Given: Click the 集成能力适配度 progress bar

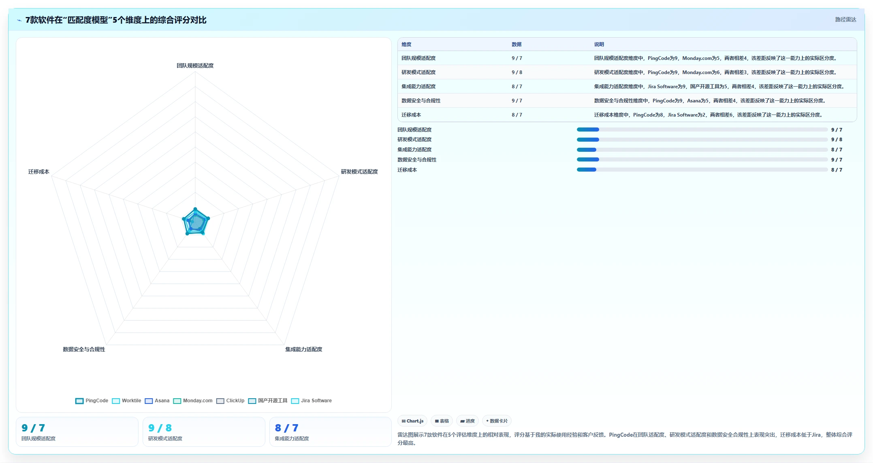Looking at the screenshot, I should coord(702,150).
